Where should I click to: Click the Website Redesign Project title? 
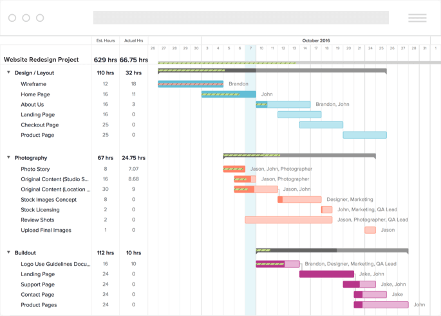click(41, 60)
